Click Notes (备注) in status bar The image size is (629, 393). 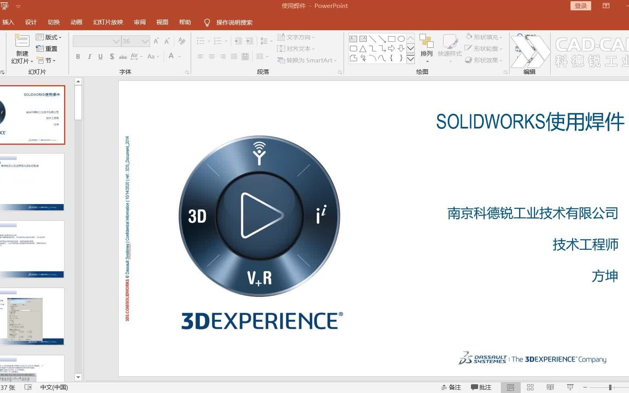tap(451, 387)
